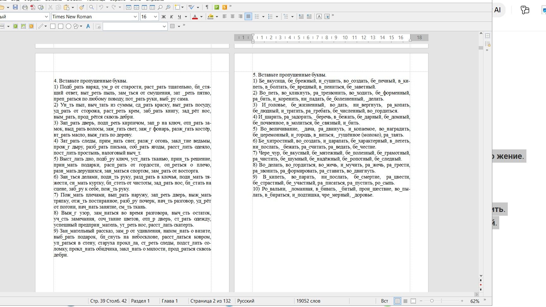This screenshot has height=307, width=546.
Task: Export directly as PDF icon
Action: pyautogui.click(x=33, y=7)
